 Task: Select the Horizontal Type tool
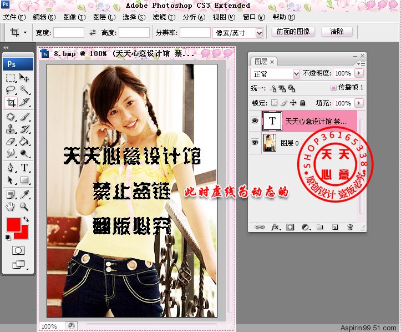coord(24,168)
